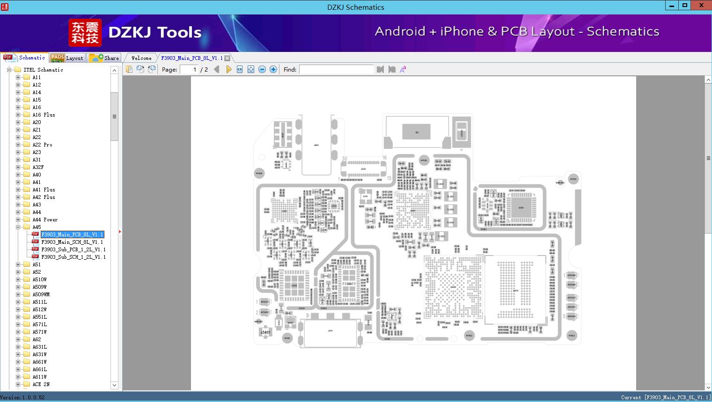Click the J3401 connector label on PCB
Image resolution: width=712 pixels, height=402 pixels.
pos(265,332)
